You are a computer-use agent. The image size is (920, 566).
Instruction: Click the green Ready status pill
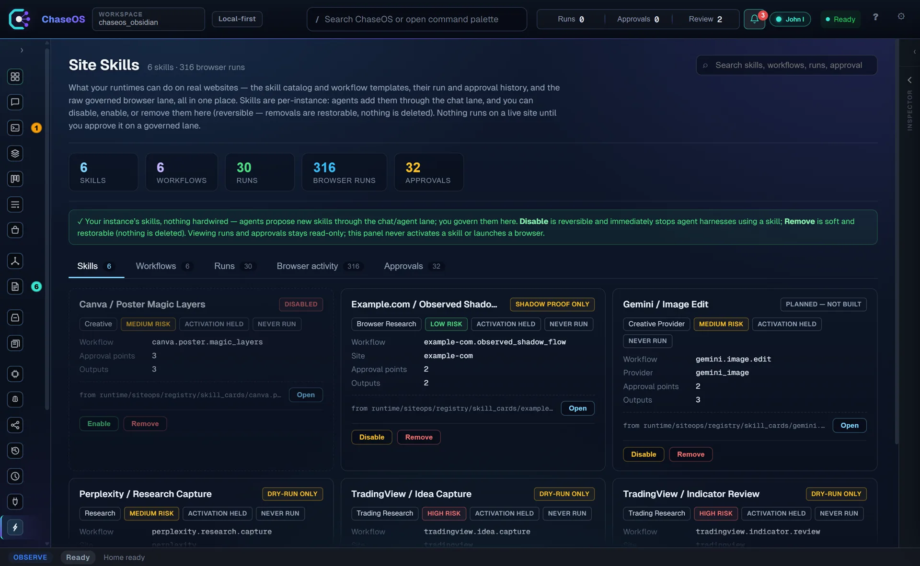[840, 19]
